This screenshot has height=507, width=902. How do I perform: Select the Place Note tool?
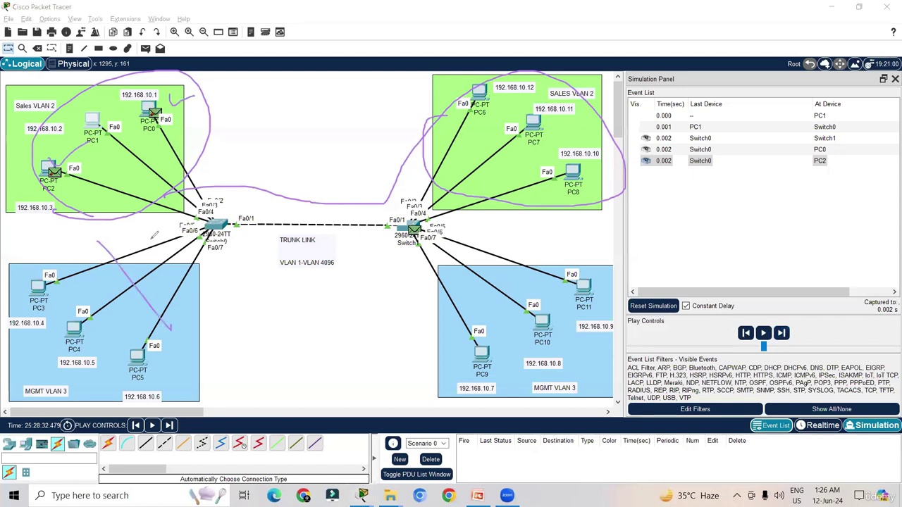tap(69, 49)
